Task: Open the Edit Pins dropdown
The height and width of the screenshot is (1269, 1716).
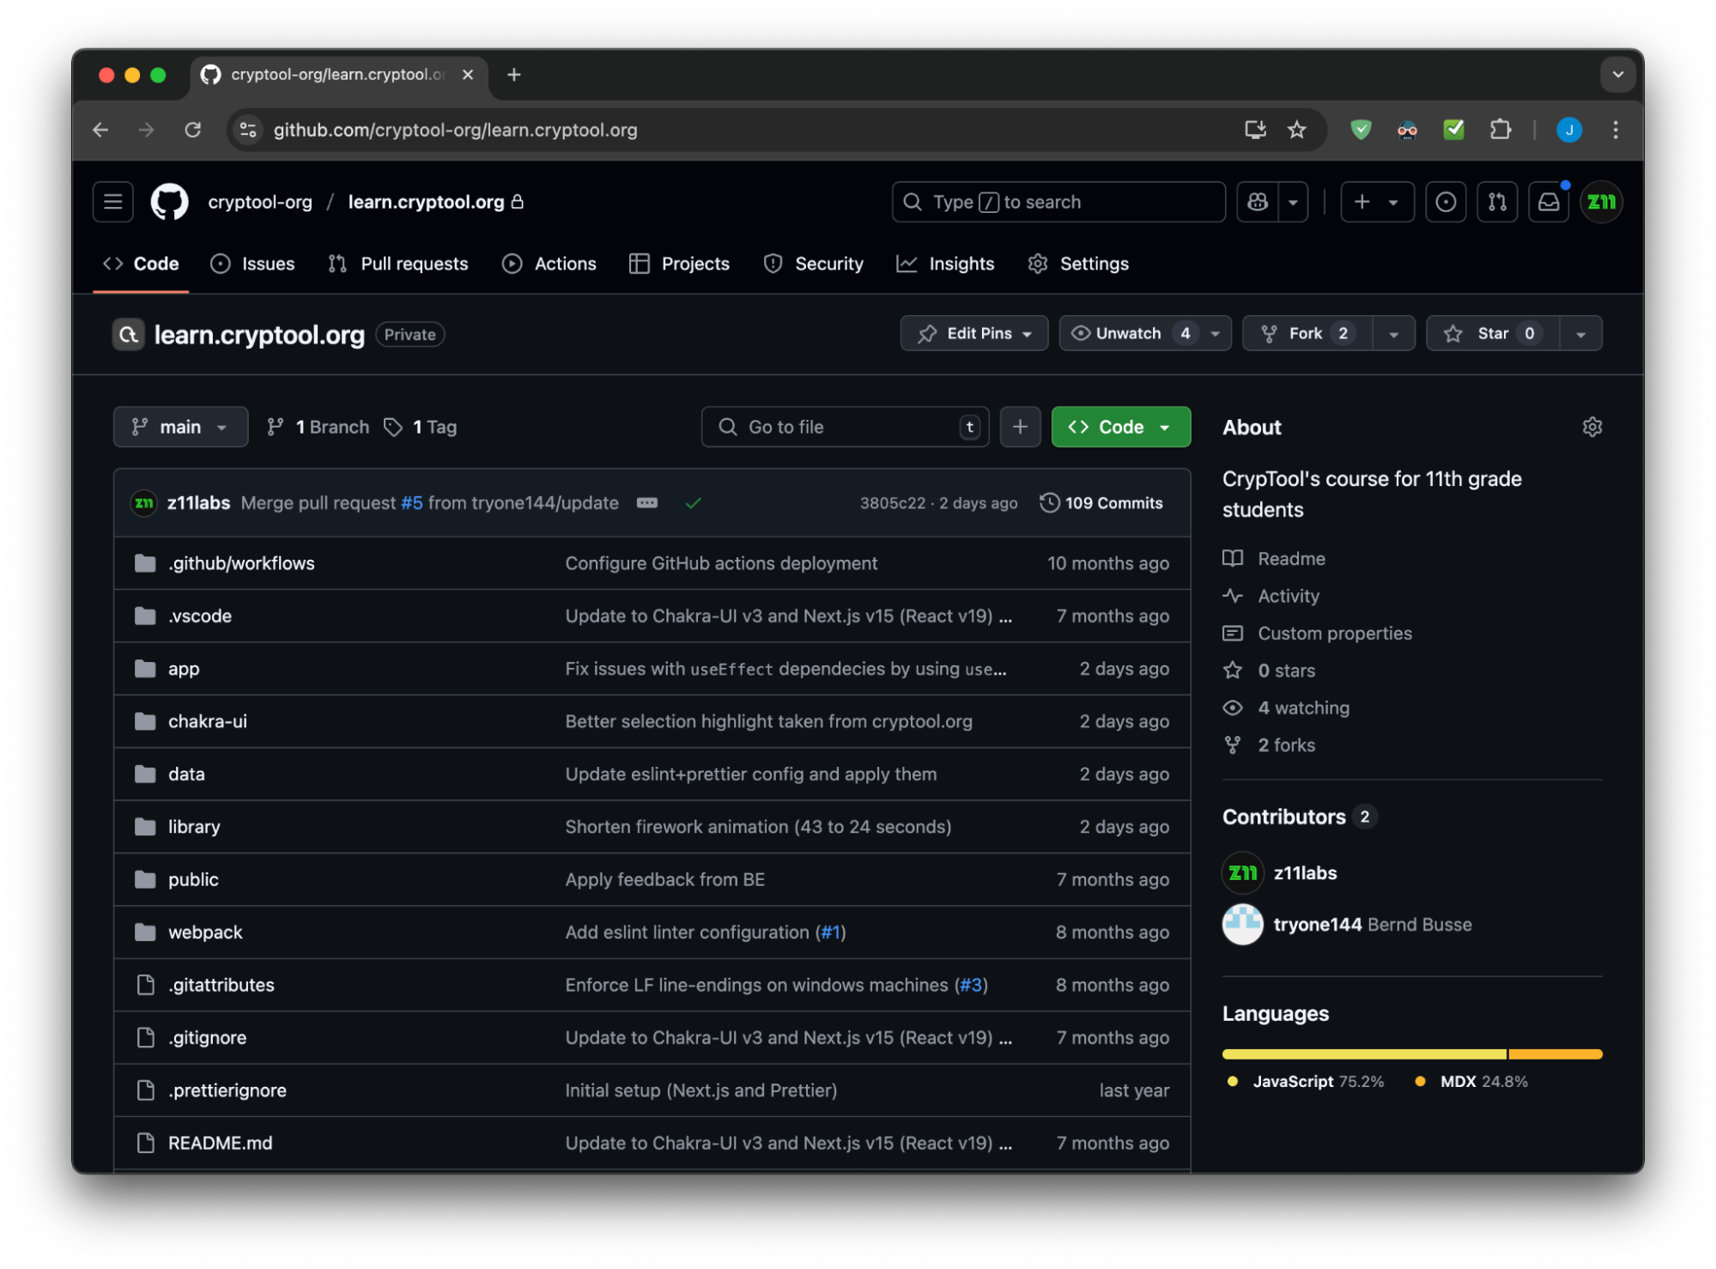Action: click(x=973, y=333)
